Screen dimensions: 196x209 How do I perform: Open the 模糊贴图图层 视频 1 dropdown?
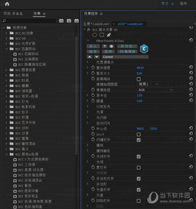coord(148,84)
